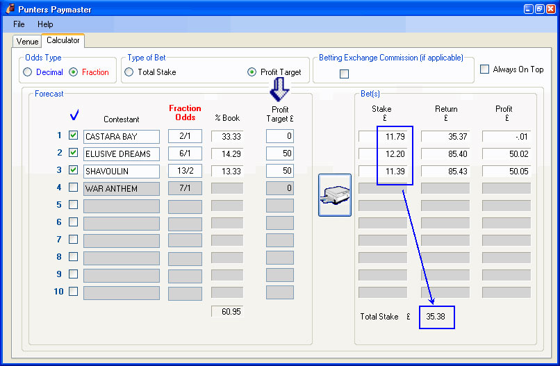Check the row 10 contestant checkbox
This screenshot has height=366, width=560.
coord(73,292)
